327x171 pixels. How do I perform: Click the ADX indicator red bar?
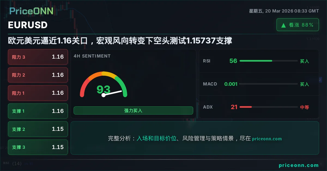(x=246, y=107)
